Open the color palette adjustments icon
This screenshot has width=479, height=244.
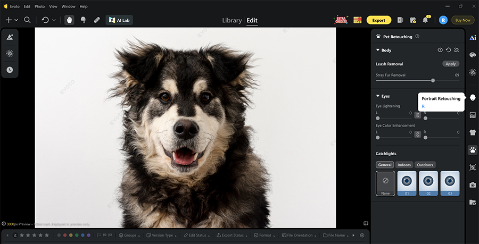[x=473, y=55]
